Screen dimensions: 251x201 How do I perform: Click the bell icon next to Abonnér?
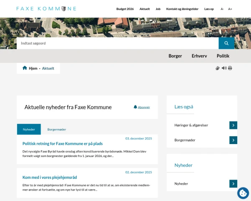click(135, 107)
